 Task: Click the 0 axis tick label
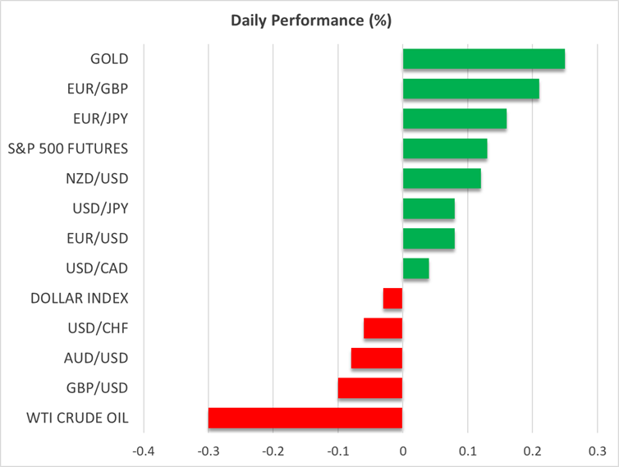click(x=402, y=450)
